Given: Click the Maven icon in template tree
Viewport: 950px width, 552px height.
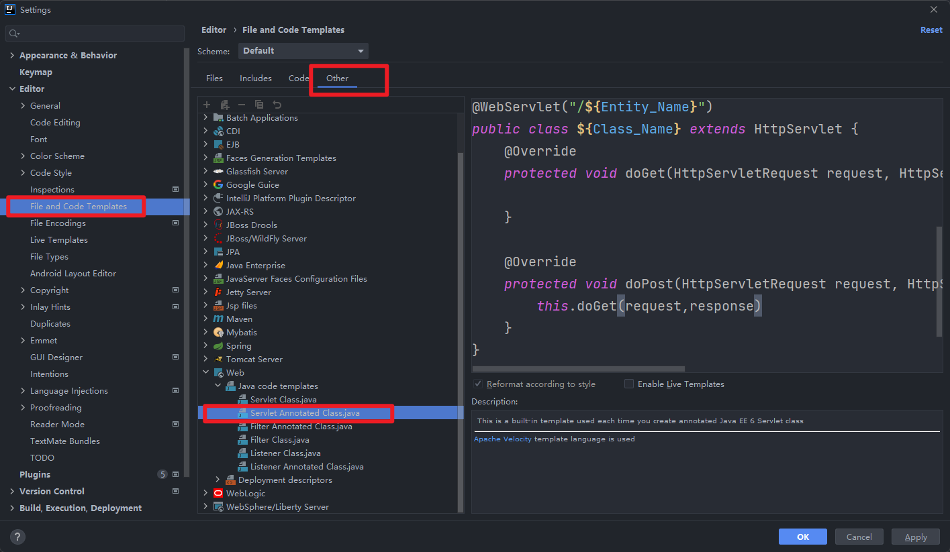Looking at the screenshot, I should (x=218, y=319).
